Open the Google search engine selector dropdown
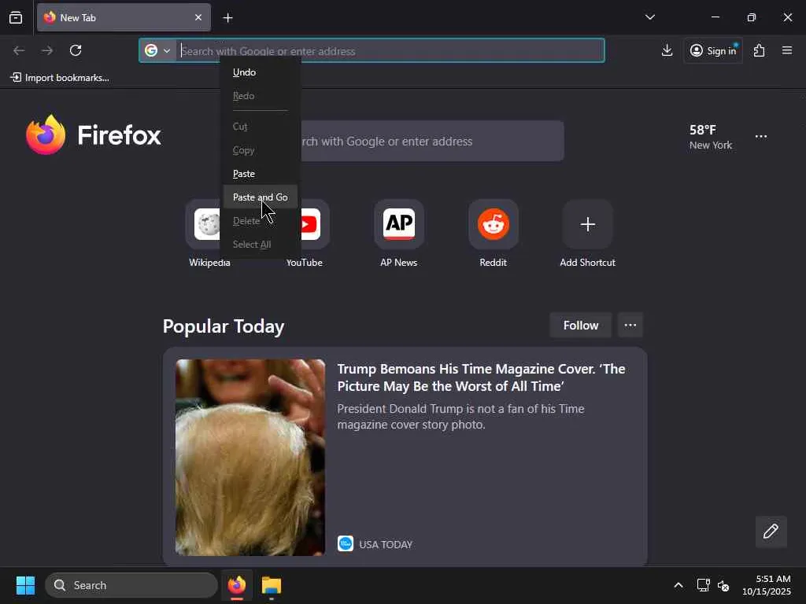This screenshot has width=806, height=604. tap(157, 50)
